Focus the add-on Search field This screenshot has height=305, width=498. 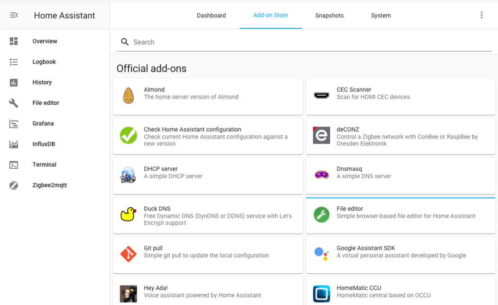click(x=304, y=42)
